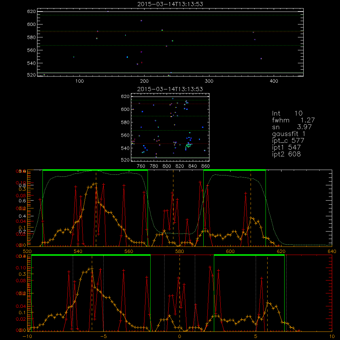340x340 pixels.
Task: Click y-axis label 620 of the middle scatter plot
Action: coord(125,97)
